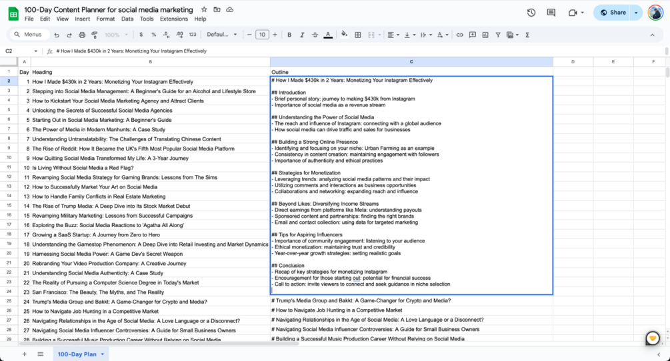Print the spreadsheet

point(82,35)
